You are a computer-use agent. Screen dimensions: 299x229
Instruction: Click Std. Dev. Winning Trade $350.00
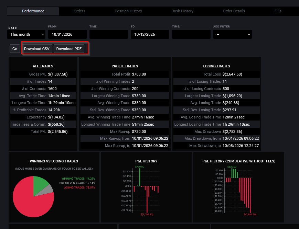(x=139, y=110)
